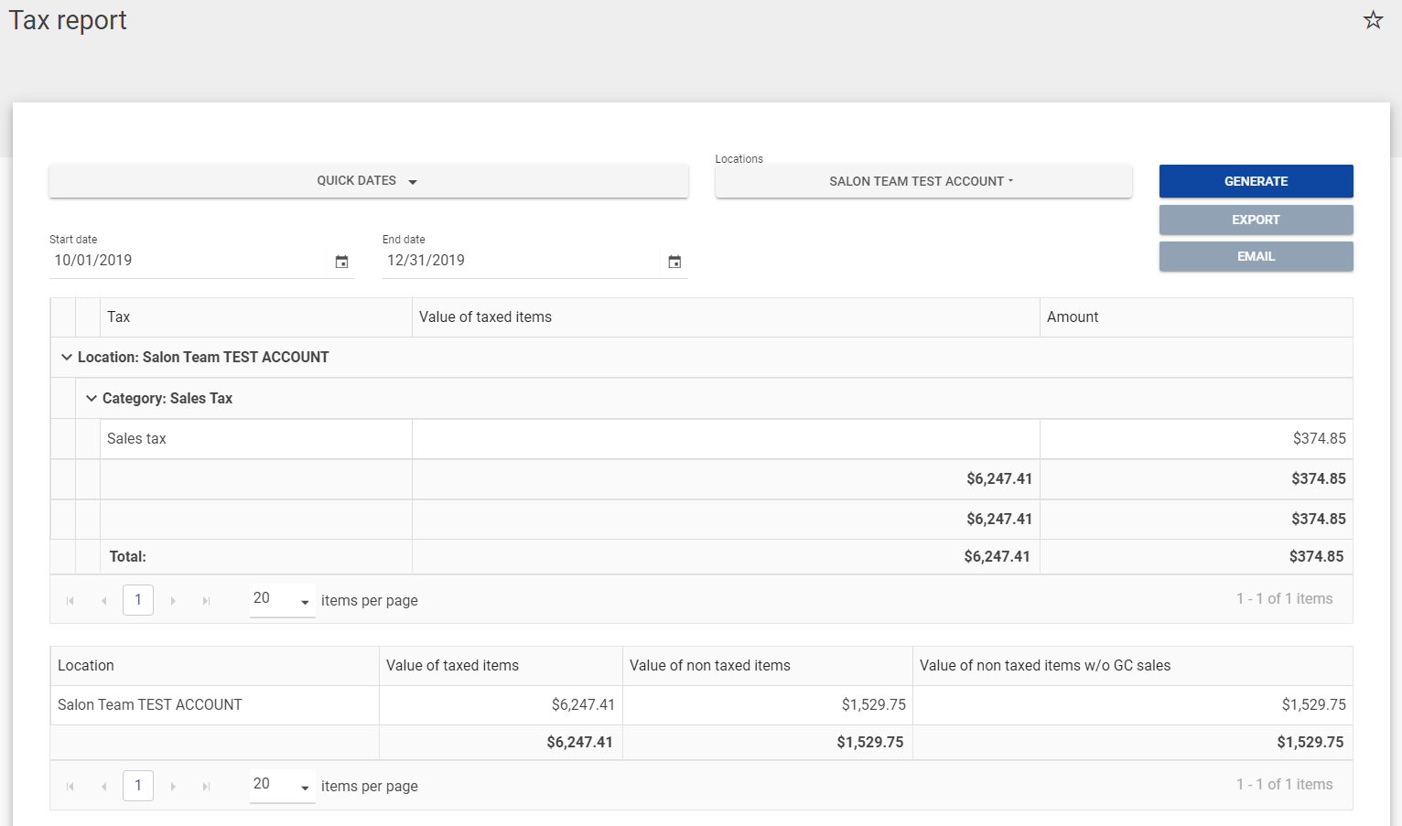This screenshot has width=1402, height=826.
Task: Click the Export button
Action: [1256, 220]
